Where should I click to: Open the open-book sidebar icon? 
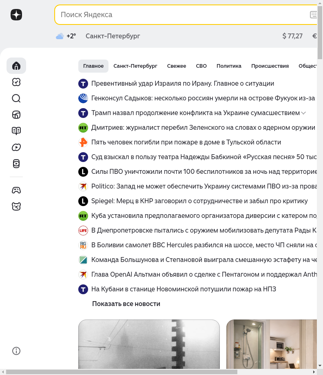16,131
